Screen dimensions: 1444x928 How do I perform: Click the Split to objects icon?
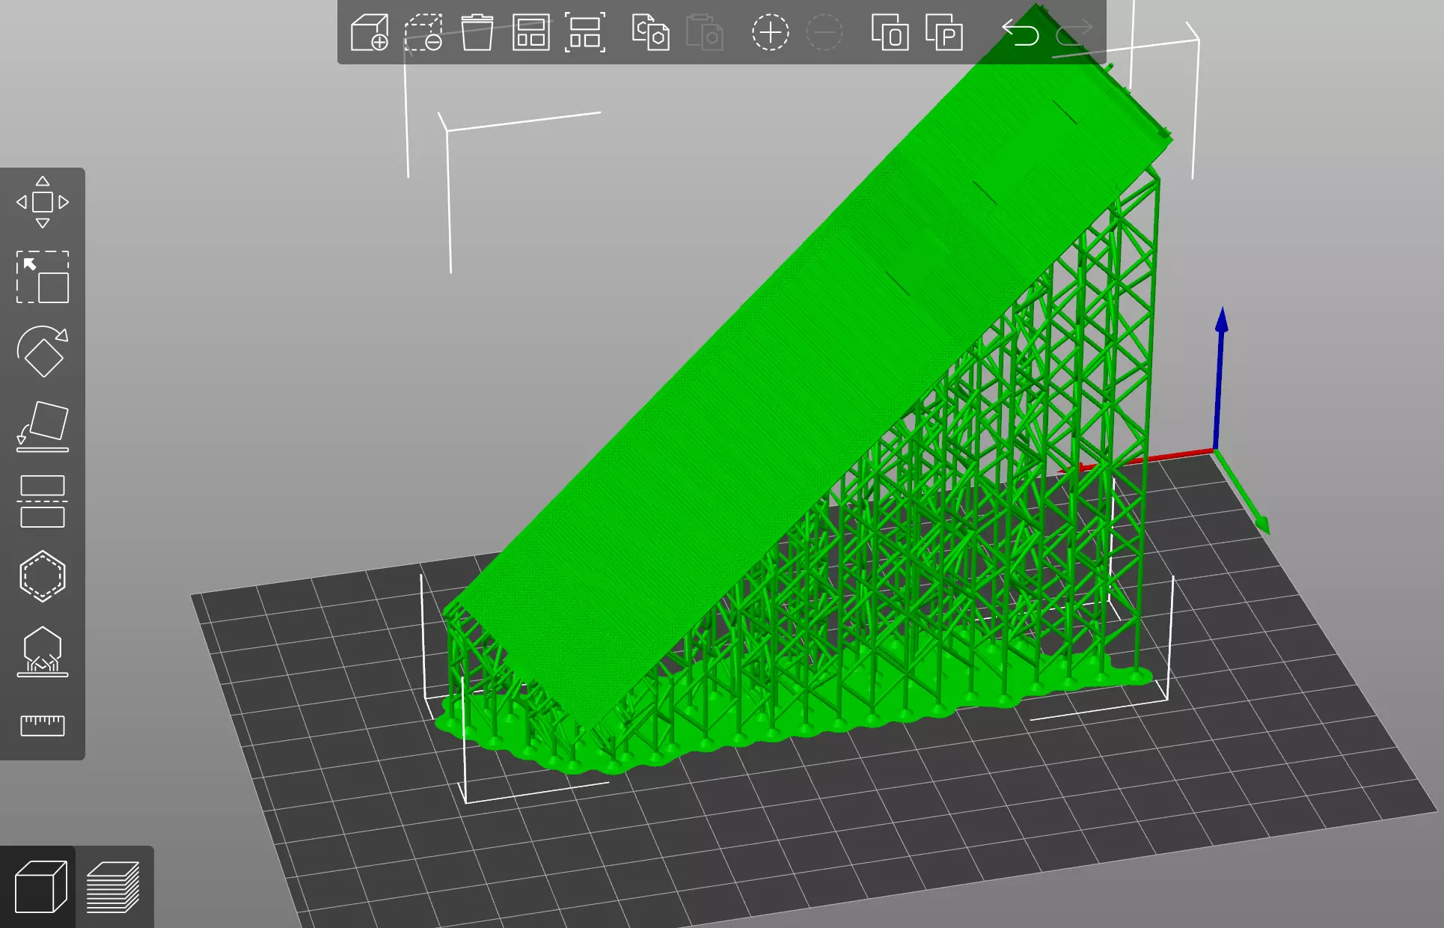(890, 33)
